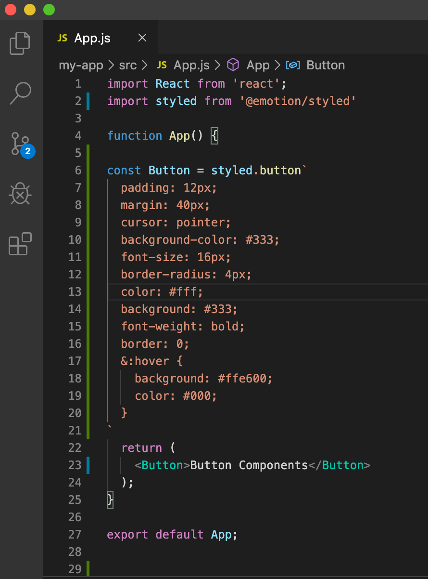The height and width of the screenshot is (579, 428).
Task: Click the green macOS fullscreen button
Action: [49, 10]
